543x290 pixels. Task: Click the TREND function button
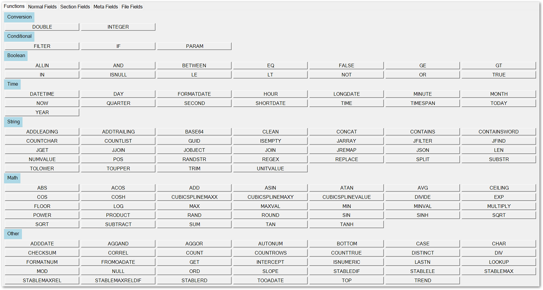point(423,280)
